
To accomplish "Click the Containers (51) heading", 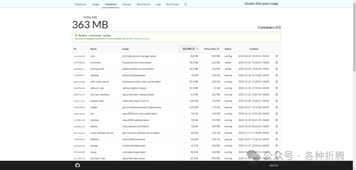I will pyautogui.click(x=269, y=27).
